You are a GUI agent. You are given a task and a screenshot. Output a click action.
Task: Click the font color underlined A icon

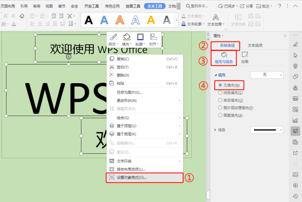click(14, 24)
